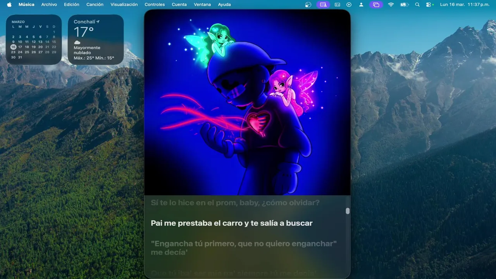This screenshot has width=496, height=279.
Task: Click the user silhouette menu bar icon
Action: [x=361, y=5]
